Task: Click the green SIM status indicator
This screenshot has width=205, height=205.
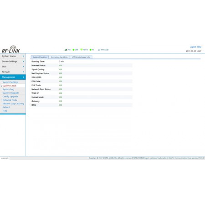Action: pos(73,50)
